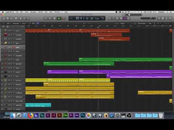Open Finder from the Dock
The width and height of the screenshot is (174, 130).
click(x=13, y=116)
